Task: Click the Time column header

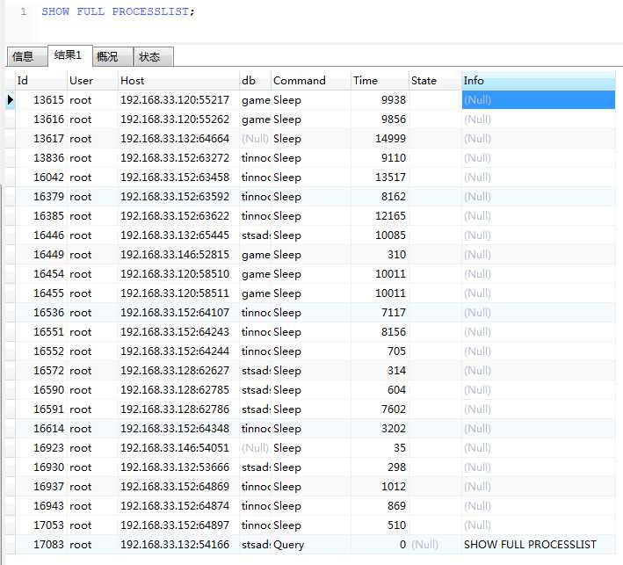Action: tap(380, 81)
